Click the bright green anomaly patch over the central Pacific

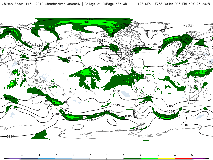click(85, 72)
